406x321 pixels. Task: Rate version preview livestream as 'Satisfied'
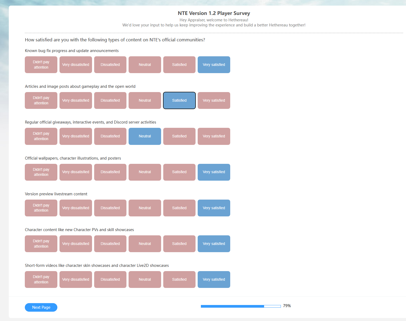tap(179, 208)
